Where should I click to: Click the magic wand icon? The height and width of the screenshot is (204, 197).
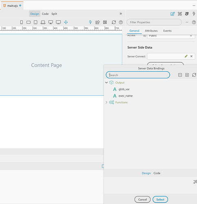[x=195, y=182]
